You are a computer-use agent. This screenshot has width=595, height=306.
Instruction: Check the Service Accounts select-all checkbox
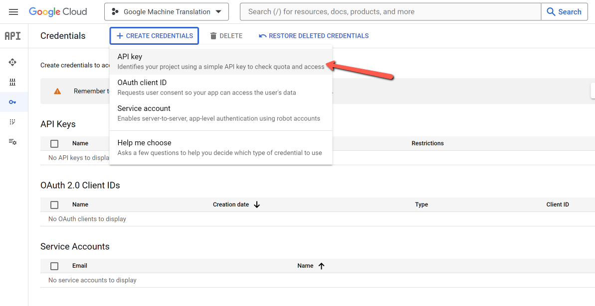[54, 266]
